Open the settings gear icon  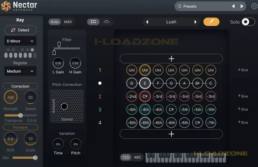pos(254,6)
